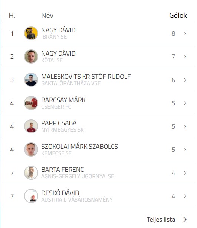197x228 pixels.
Task: Click Deskó Dávid's avatar thumbnail
Action: [31, 196]
